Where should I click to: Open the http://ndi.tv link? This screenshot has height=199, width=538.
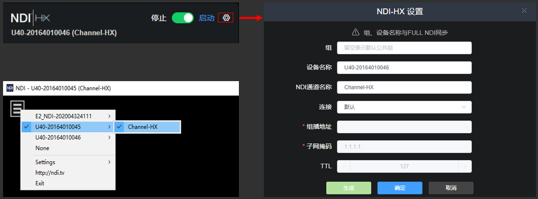(x=50, y=172)
